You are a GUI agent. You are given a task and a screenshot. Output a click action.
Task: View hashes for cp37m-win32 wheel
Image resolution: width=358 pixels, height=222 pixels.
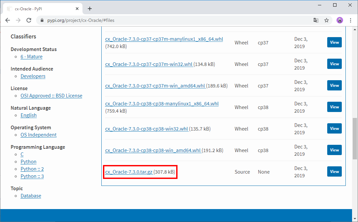click(x=334, y=64)
